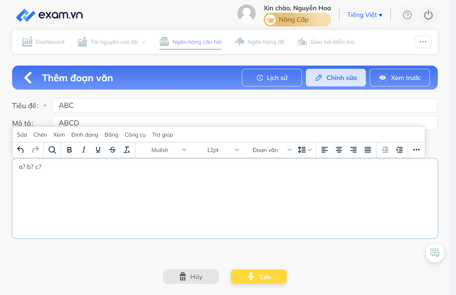Viewport: 456px width, 295px height.
Task: Align text center
Action: coord(339,150)
